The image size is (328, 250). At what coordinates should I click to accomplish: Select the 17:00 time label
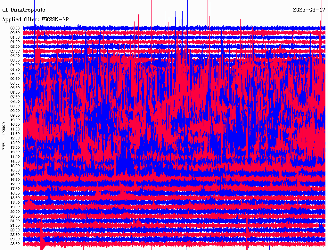point(15,184)
